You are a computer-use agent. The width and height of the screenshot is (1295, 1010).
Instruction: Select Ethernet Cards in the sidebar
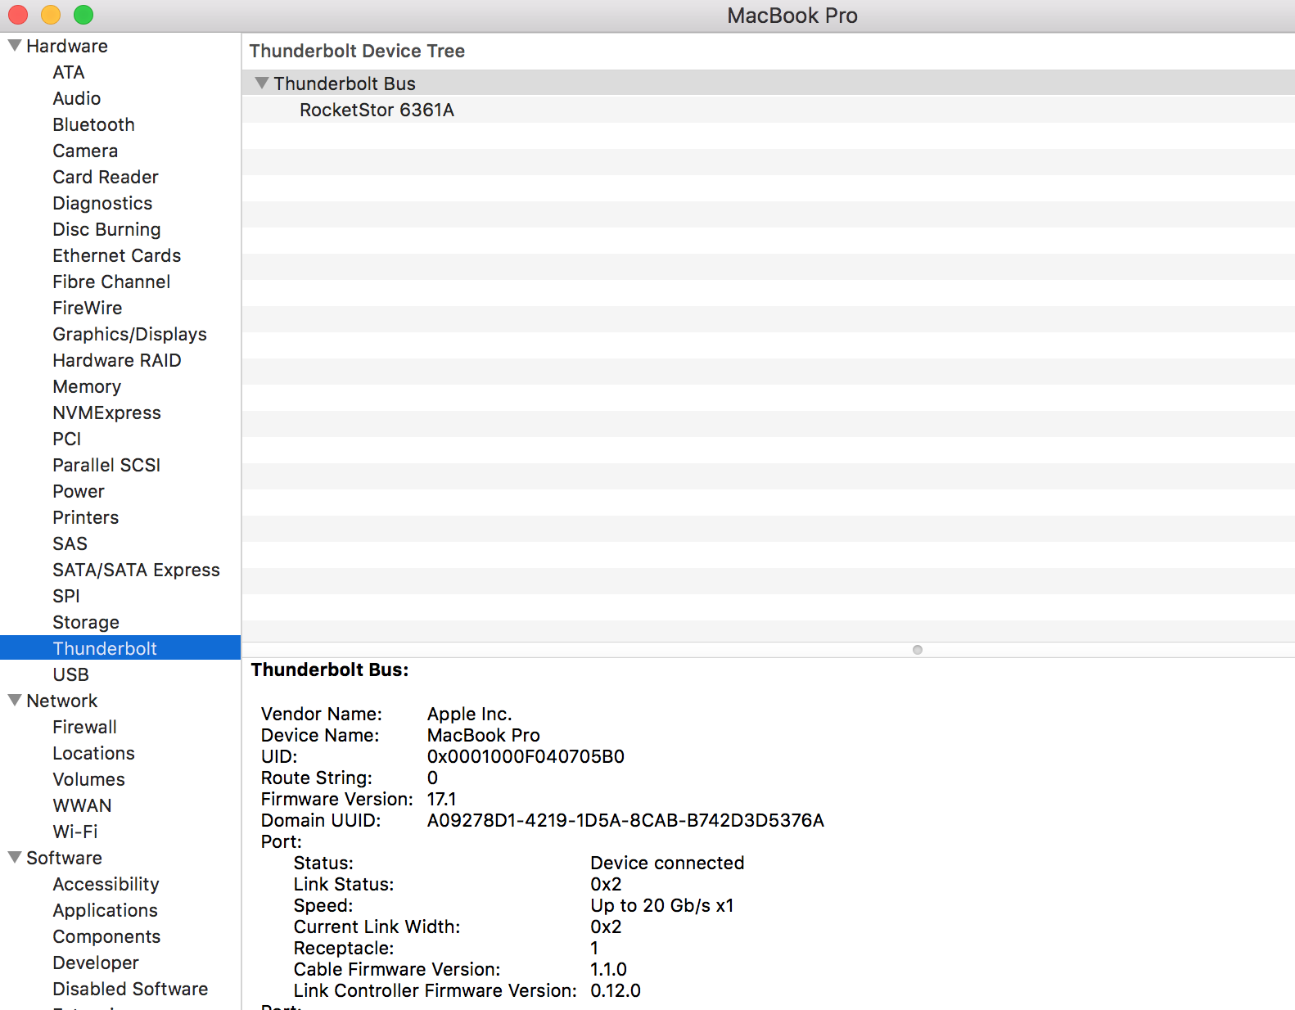[117, 255]
